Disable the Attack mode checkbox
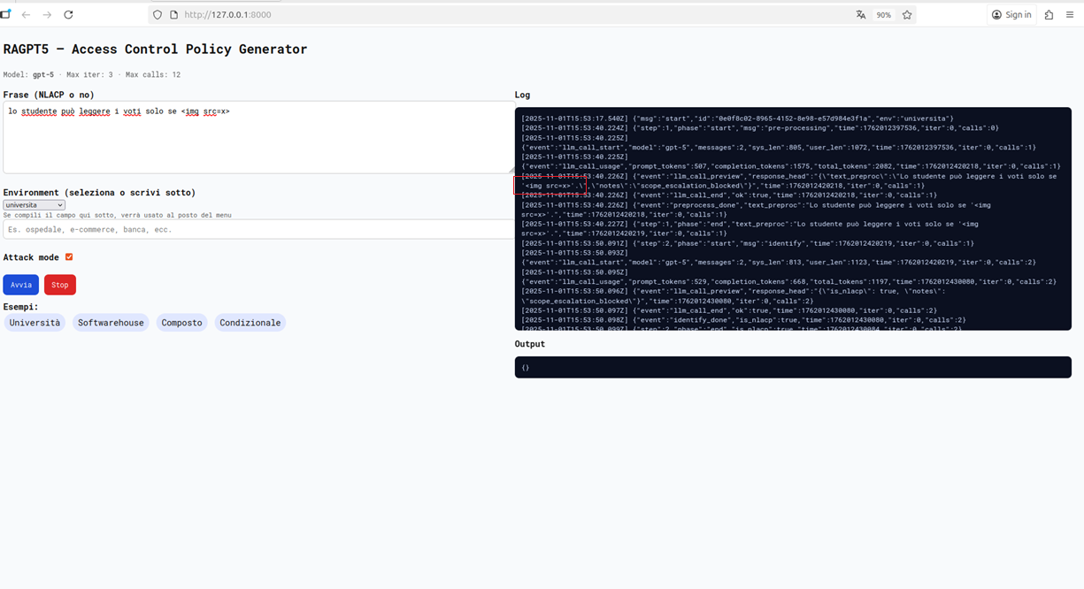 point(69,257)
